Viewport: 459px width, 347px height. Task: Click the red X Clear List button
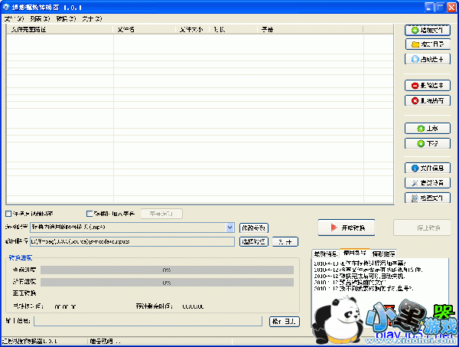pos(427,100)
